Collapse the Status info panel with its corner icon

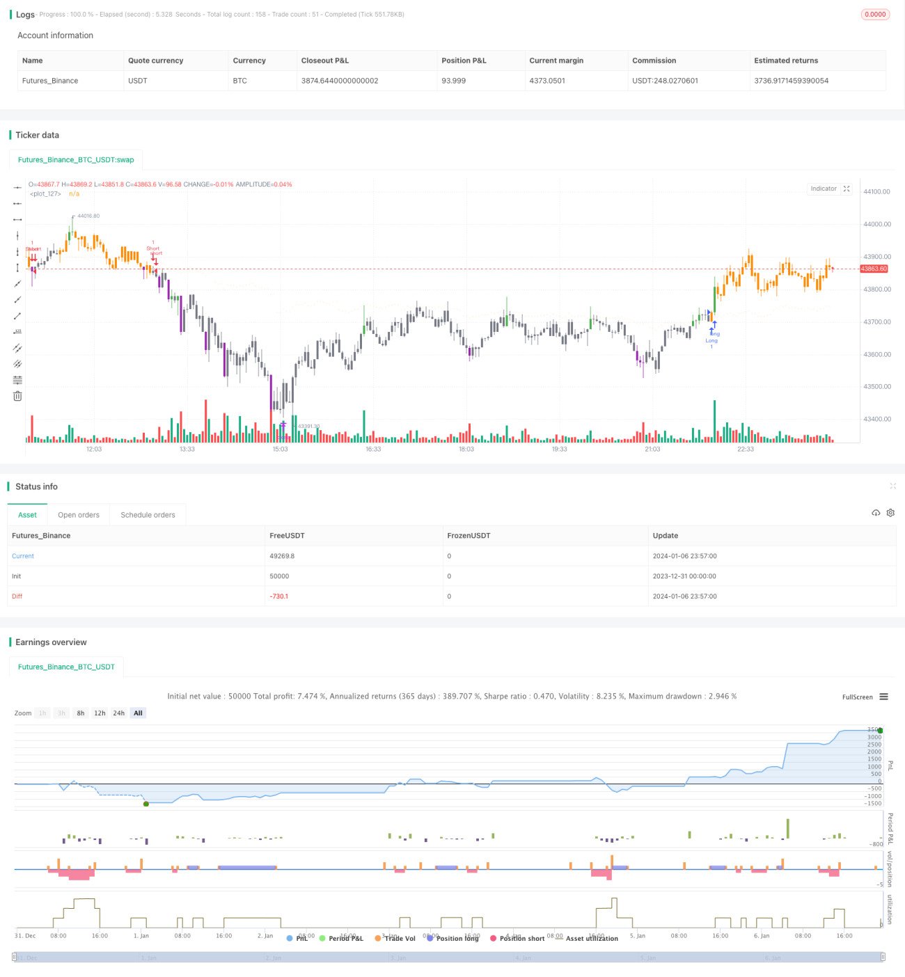coord(892,486)
